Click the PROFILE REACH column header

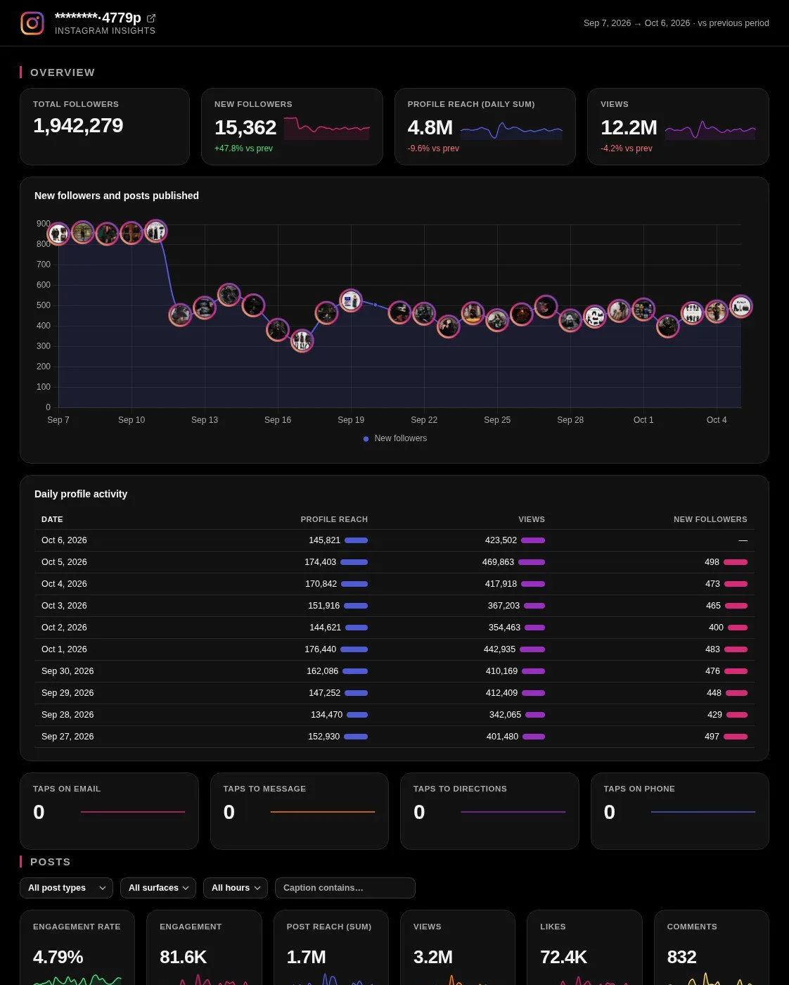click(x=334, y=519)
